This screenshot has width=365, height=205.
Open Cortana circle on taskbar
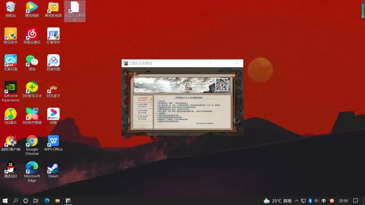26,200
